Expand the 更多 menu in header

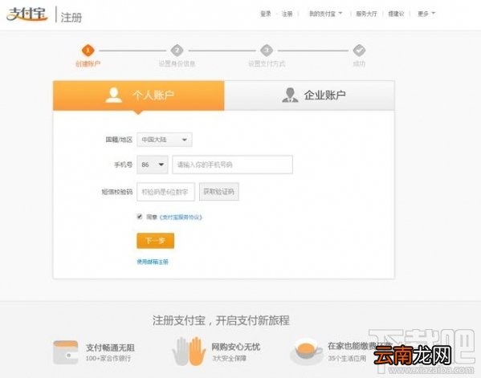[x=426, y=14]
